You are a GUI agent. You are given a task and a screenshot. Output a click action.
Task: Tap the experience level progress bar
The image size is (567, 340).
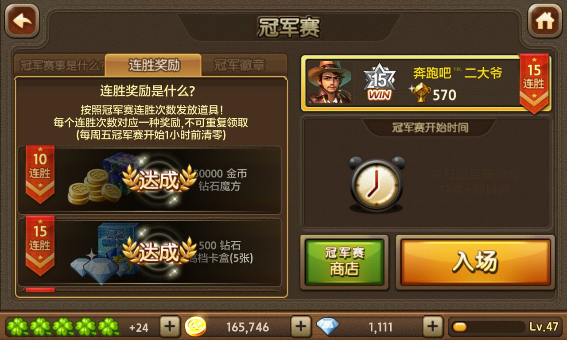tap(488, 327)
